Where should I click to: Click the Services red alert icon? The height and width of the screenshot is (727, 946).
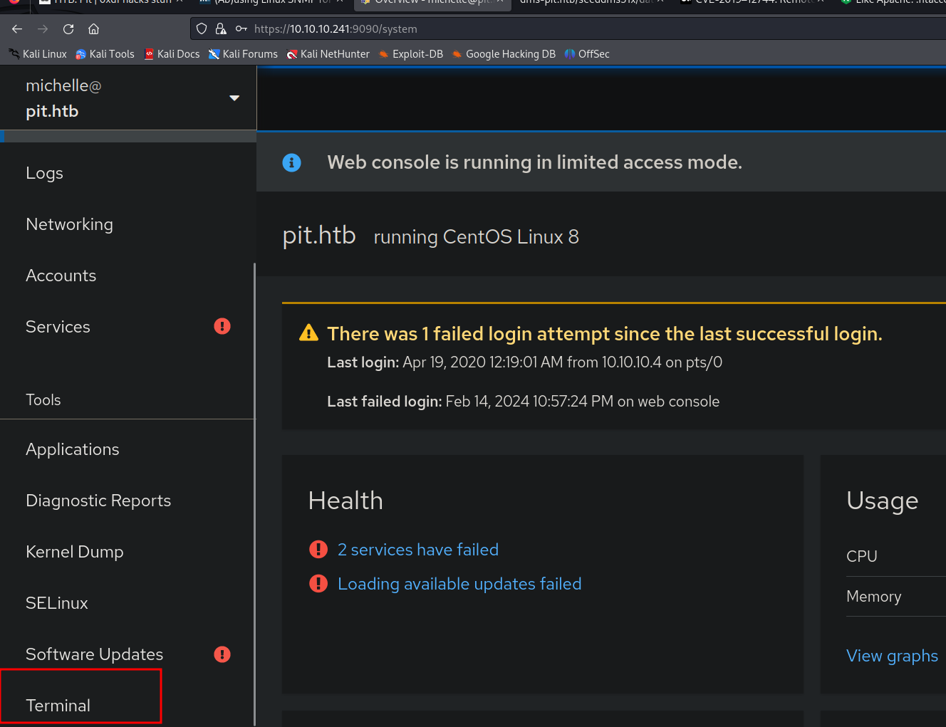pos(222,326)
